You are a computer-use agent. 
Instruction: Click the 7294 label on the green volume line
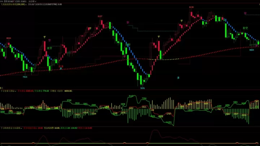tap(144, 99)
